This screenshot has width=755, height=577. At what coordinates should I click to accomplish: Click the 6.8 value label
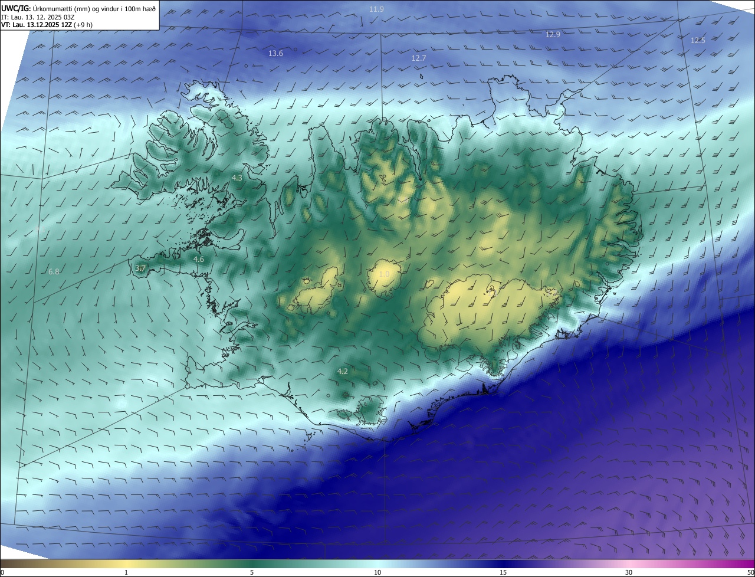pos(54,272)
